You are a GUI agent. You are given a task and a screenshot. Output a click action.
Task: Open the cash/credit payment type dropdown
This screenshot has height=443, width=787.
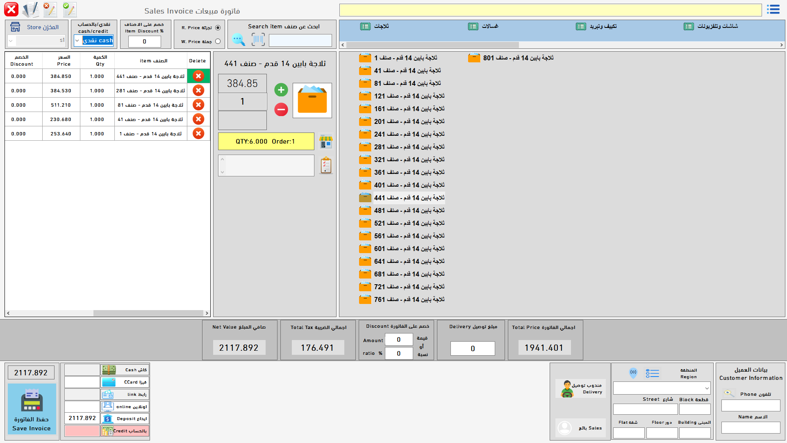click(78, 40)
